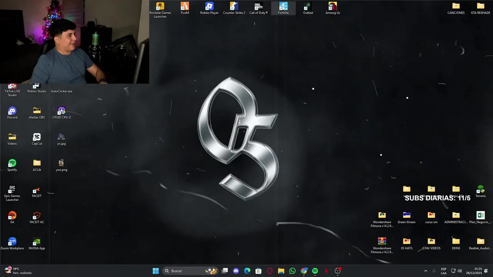493x277 pixels.
Task: Launch the Zoom Workplace shortcut
Action: coord(12,244)
